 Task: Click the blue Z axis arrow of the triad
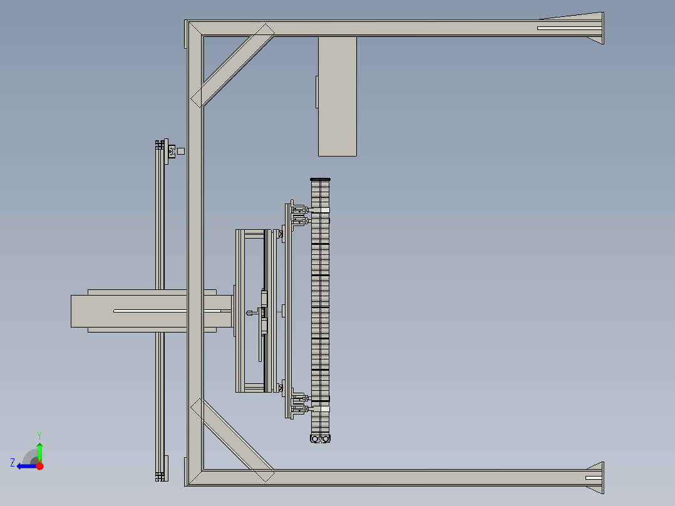[26, 466]
